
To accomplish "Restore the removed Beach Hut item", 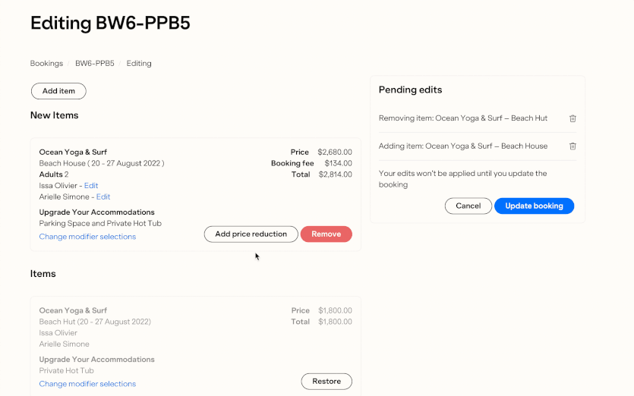I will click(x=326, y=381).
